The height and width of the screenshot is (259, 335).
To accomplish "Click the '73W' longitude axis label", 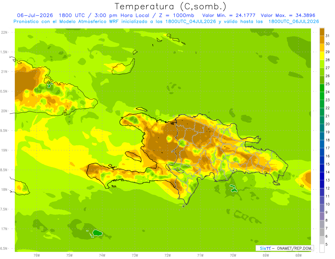I will 135,255.
